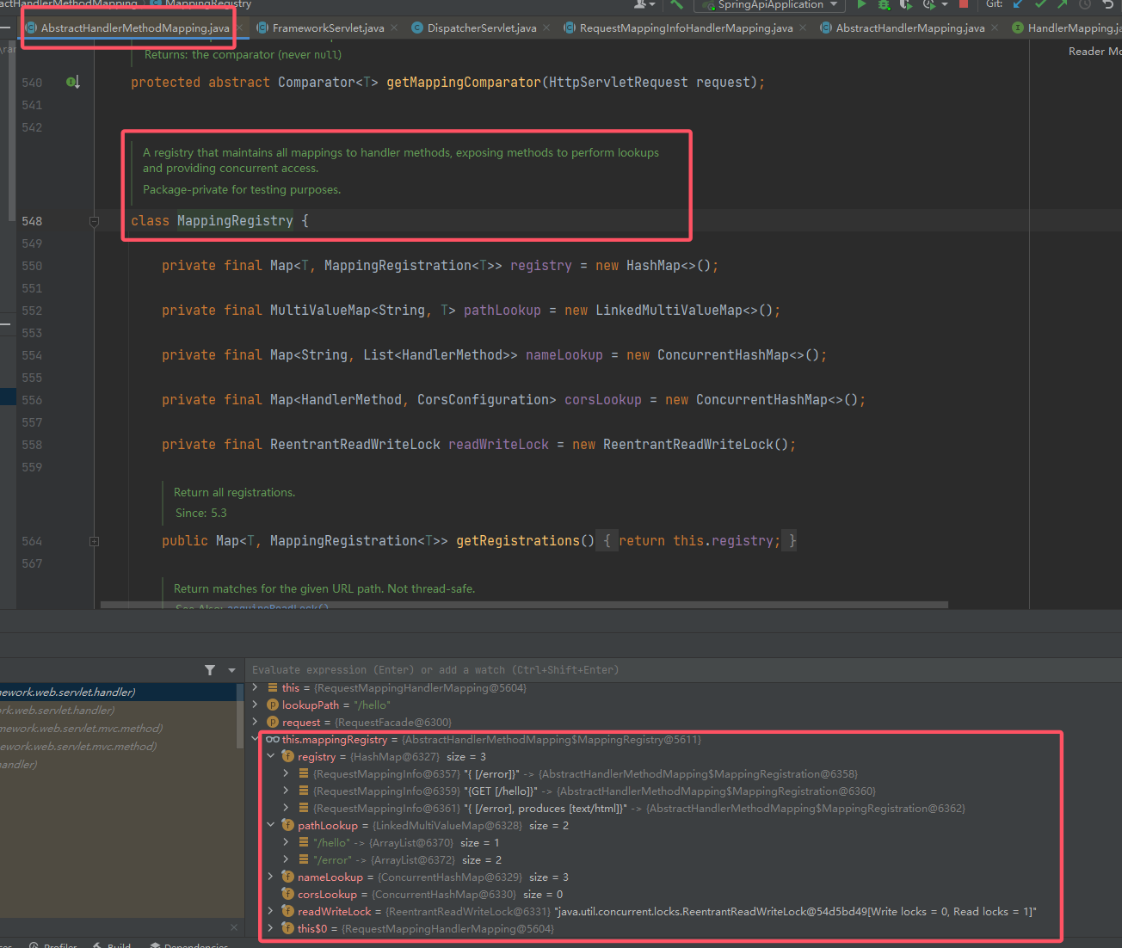Screen dimensions: 1122x948
Task: Open the Git history clock icon
Action: pos(1085,4)
